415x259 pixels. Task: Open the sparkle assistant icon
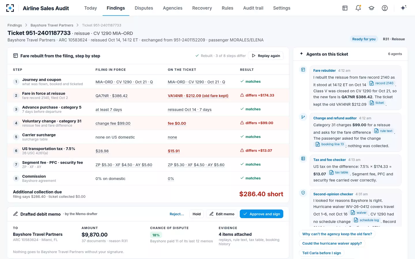[403, 8]
